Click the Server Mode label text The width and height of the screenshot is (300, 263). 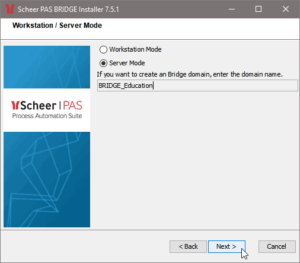click(x=127, y=63)
